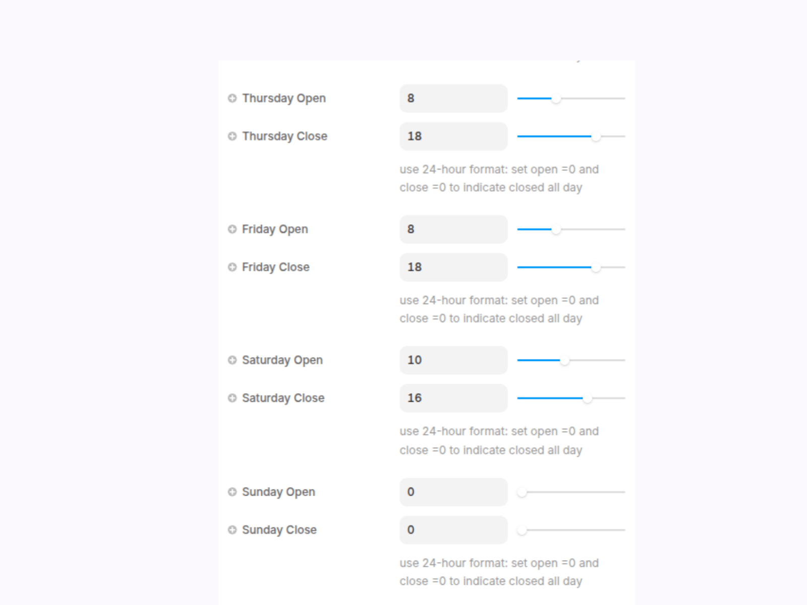Click the Thursday Open slider handle

click(x=556, y=99)
